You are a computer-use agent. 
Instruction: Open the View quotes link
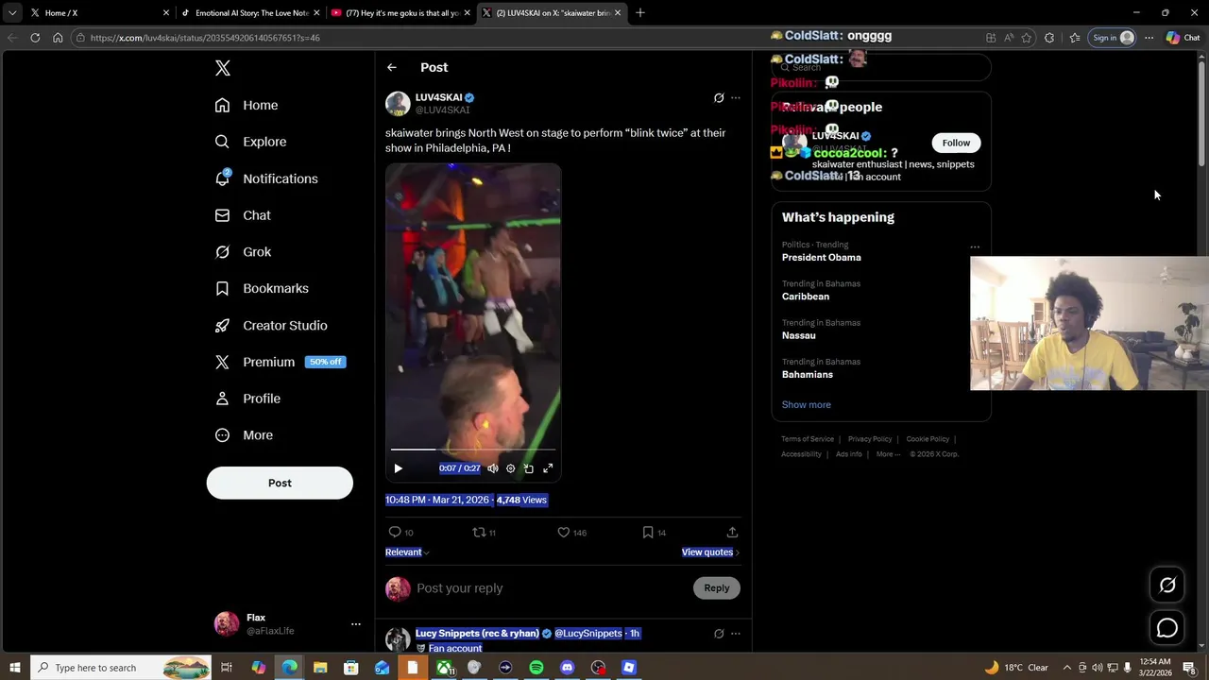pos(710,552)
